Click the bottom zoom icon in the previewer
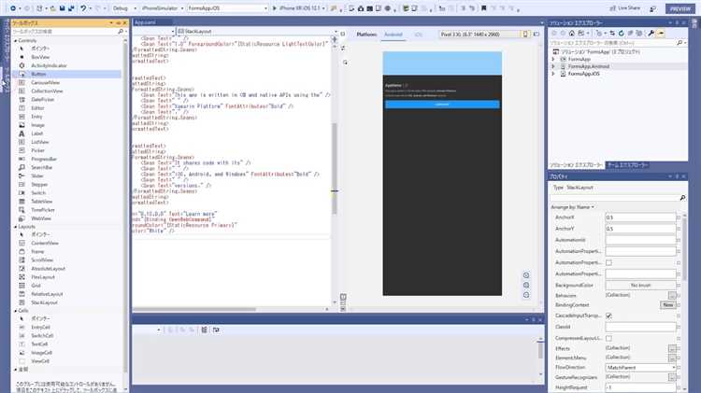Image resolution: width=701 pixels, height=393 pixels. click(526, 295)
